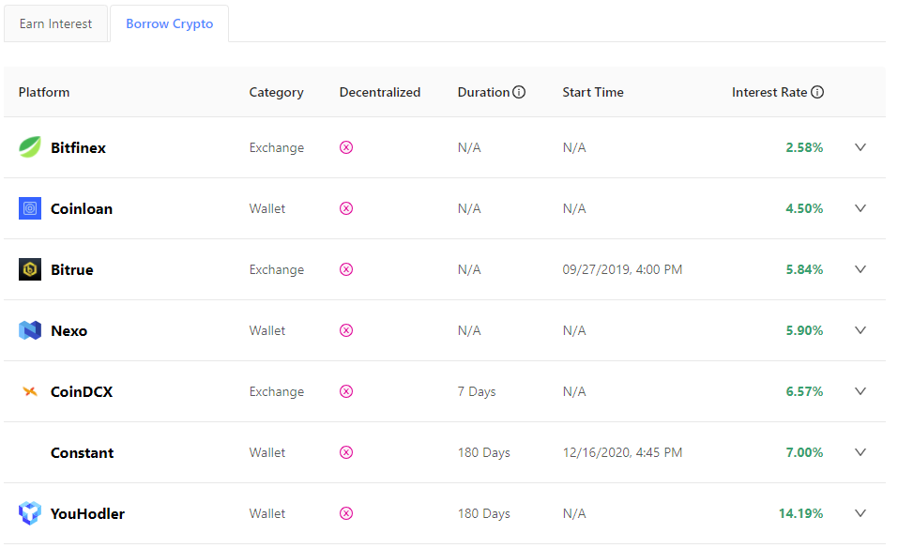
Task: Click the Bitfinex leaf logo icon
Action: click(x=30, y=147)
